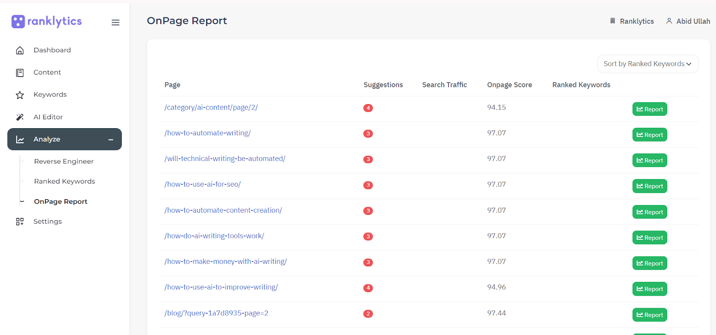Click suggestions badge 2 for /blog/?query-1a7d8935-page=2

(x=368, y=314)
